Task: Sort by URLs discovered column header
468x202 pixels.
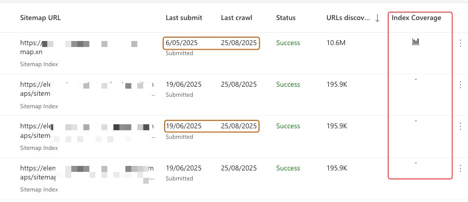Action: (348, 18)
